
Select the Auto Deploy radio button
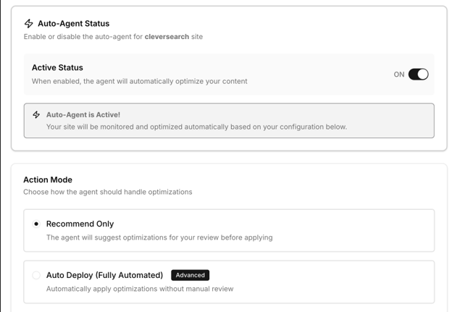(x=36, y=275)
